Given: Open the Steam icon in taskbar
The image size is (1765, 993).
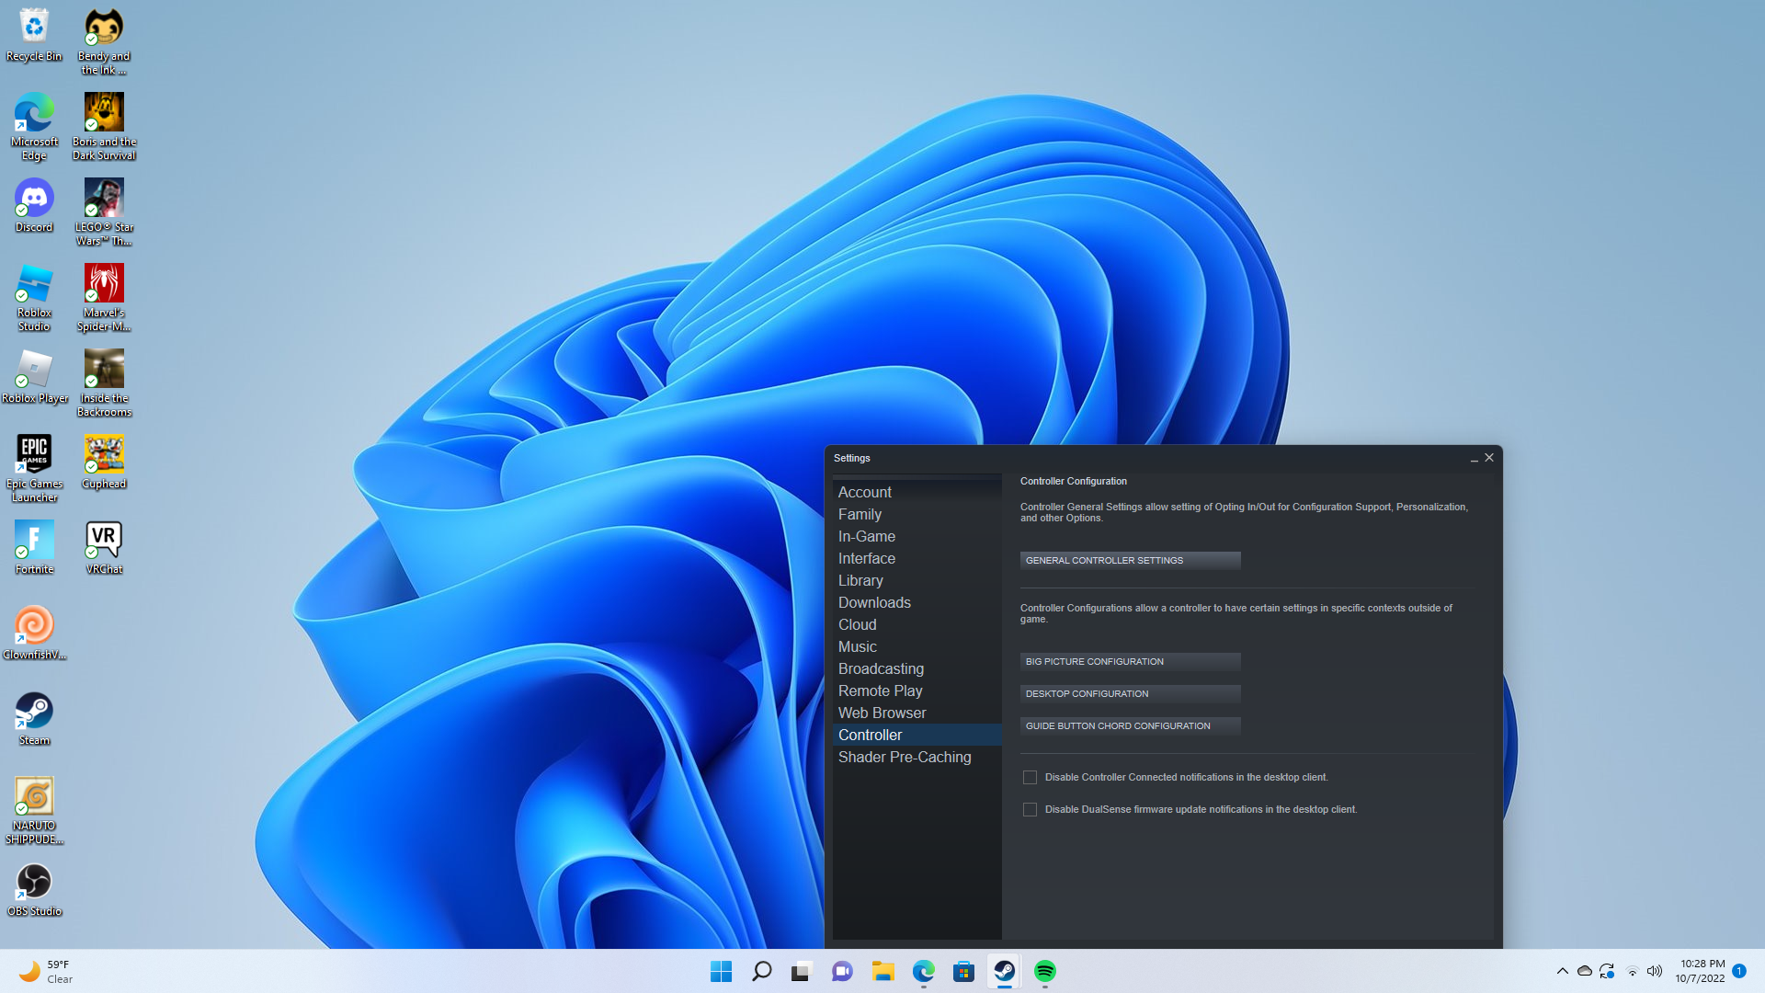Looking at the screenshot, I should point(1004,971).
